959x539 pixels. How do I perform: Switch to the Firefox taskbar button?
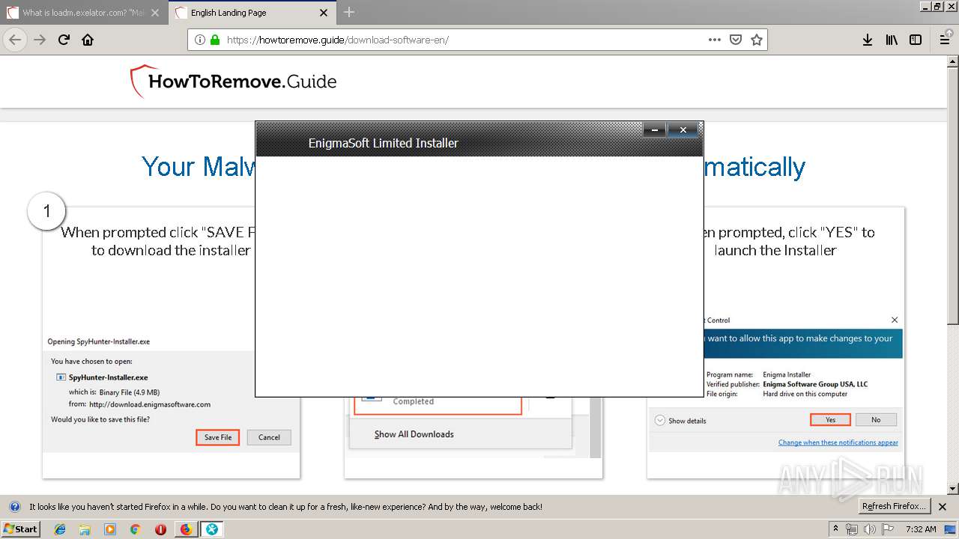[x=186, y=529]
